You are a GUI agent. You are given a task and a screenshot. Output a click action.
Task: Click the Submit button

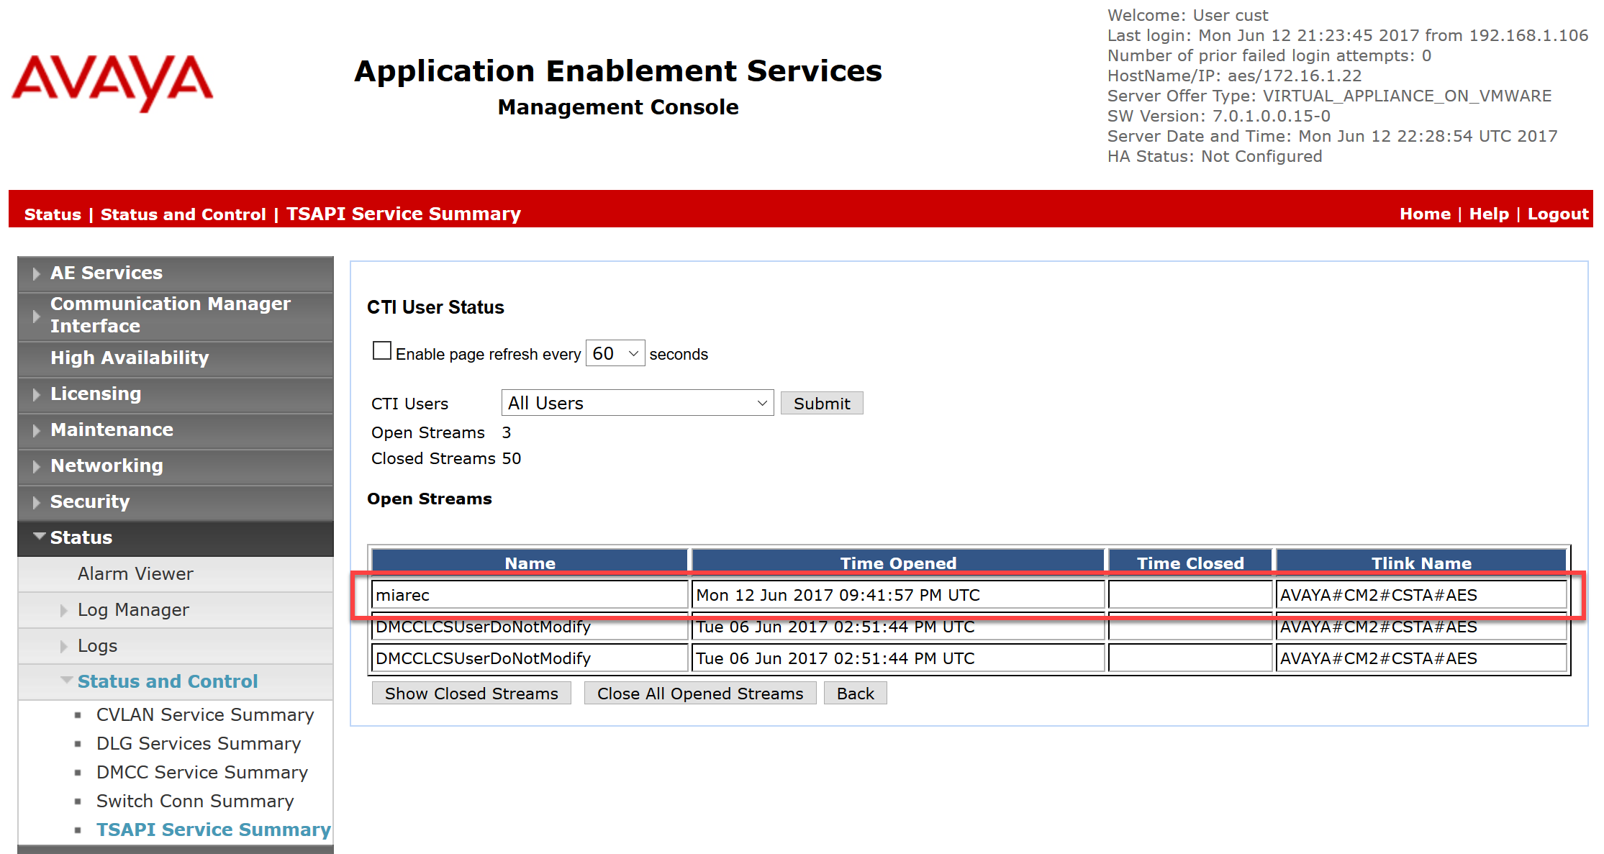click(822, 404)
